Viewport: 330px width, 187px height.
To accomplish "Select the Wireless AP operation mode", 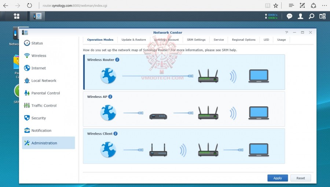I will [x=184, y=109].
